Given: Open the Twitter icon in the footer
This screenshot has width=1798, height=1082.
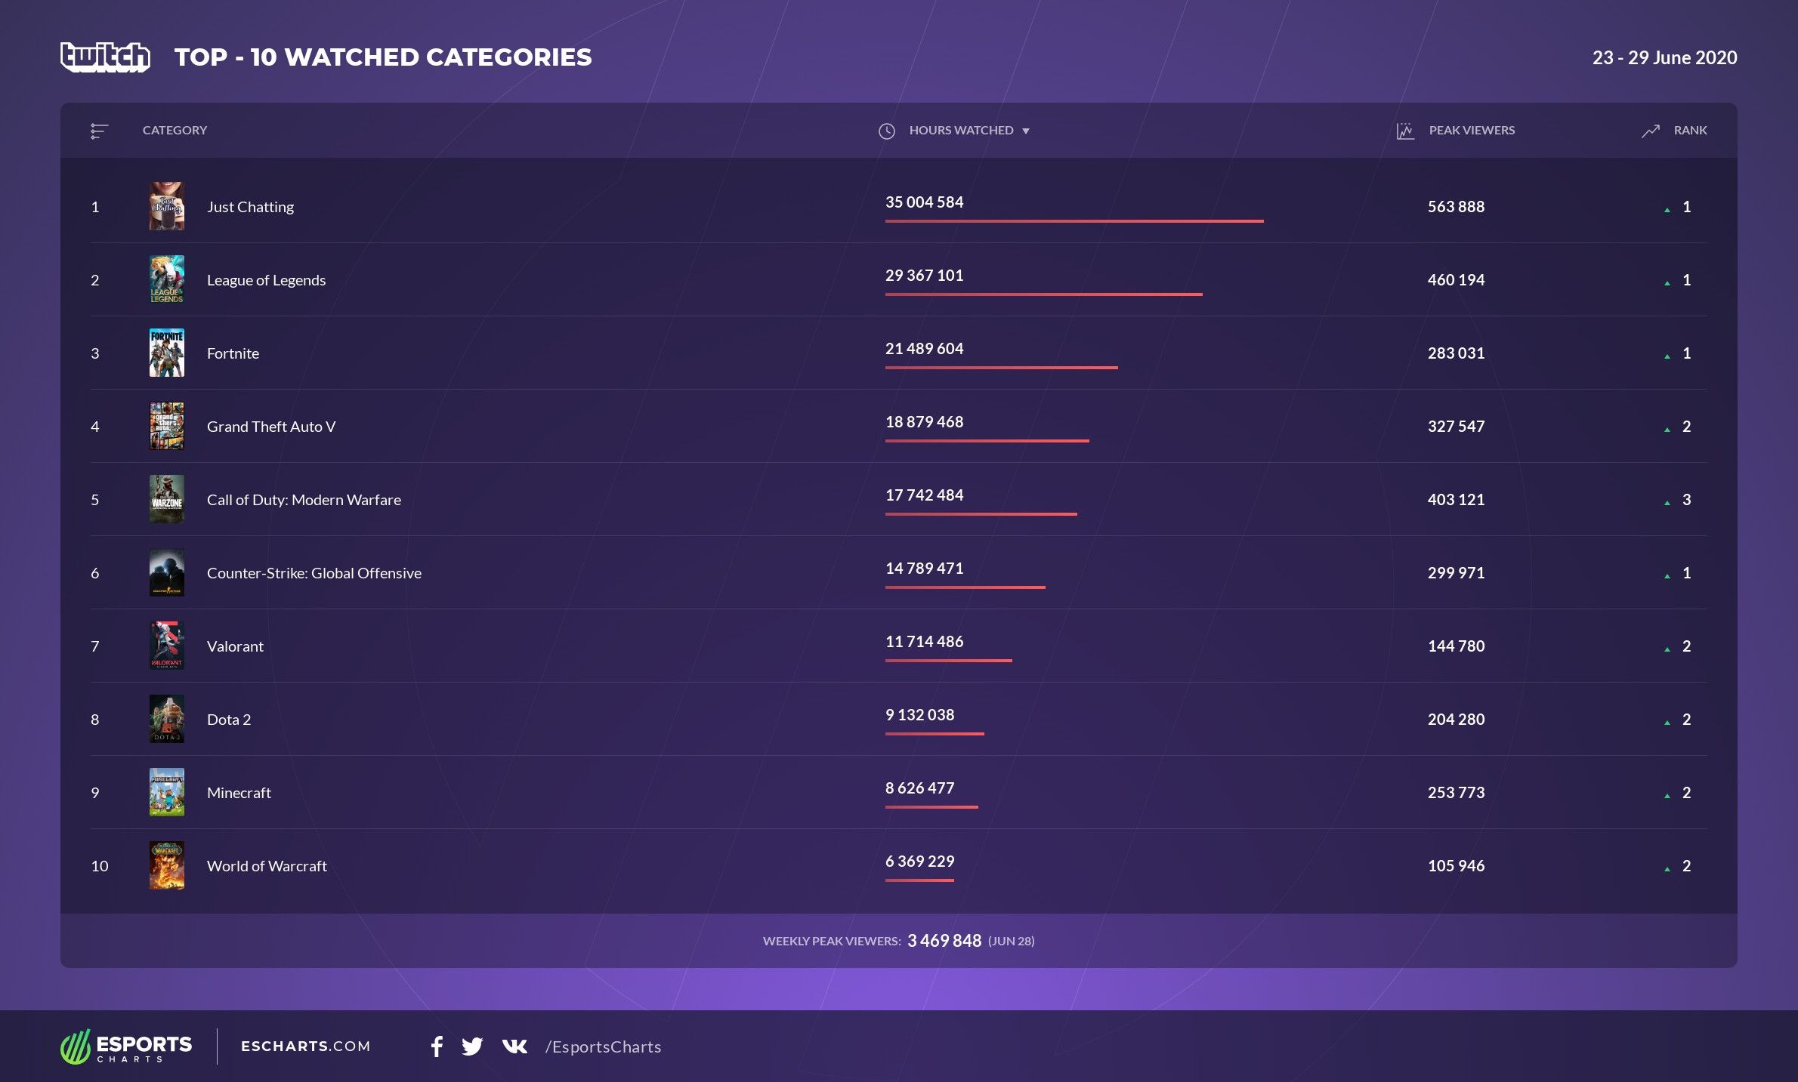Looking at the screenshot, I should (473, 1047).
